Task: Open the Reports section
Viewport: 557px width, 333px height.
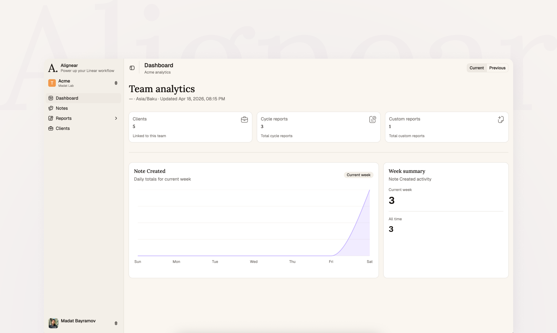Action: tap(83, 118)
